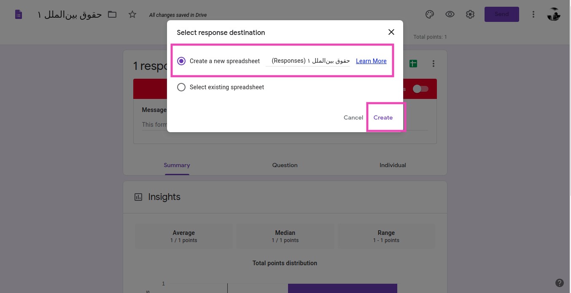Click the Google account avatar
Viewport: 571px width, 293px height.
[554, 14]
